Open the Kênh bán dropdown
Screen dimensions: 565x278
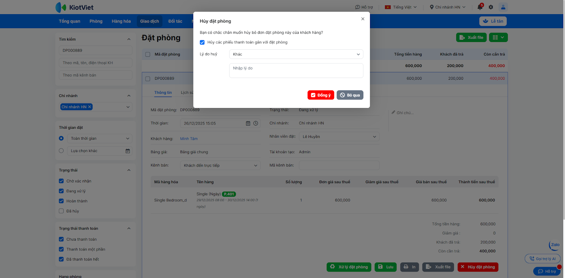point(220,165)
